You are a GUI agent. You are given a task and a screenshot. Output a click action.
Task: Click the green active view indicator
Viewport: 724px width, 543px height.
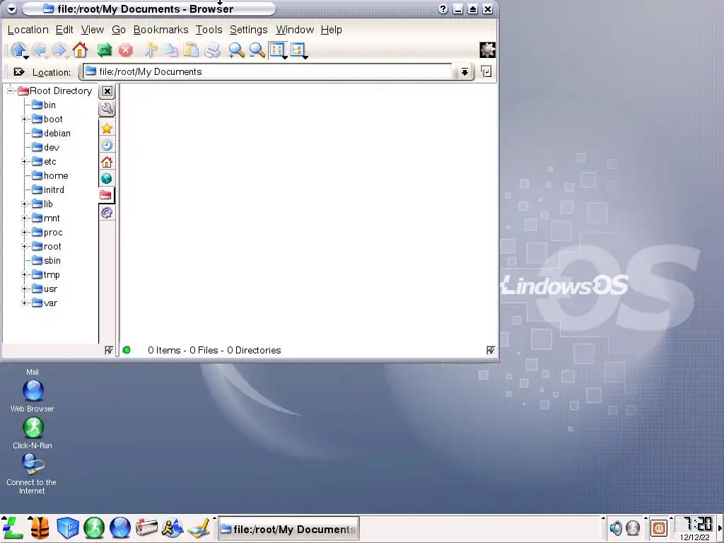[127, 350]
